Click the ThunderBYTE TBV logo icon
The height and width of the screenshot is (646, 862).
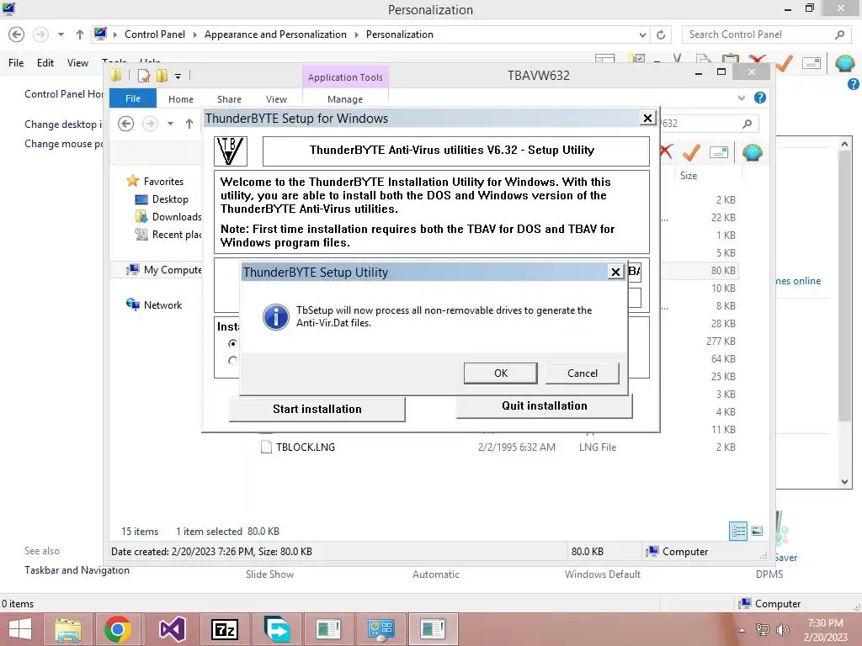pyautogui.click(x=231, y=151)
